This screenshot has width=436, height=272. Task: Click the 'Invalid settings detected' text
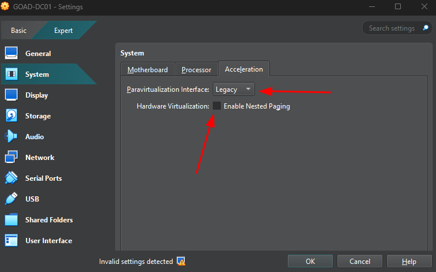coord(136,262)
